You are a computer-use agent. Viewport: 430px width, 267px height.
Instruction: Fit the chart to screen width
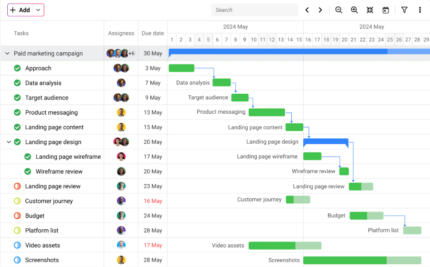coord(370,10)
